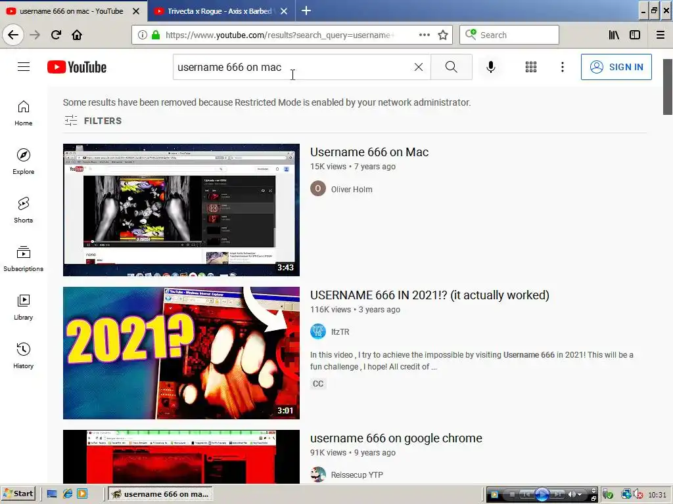Go to Home in sidebar

tap(23, 114)
